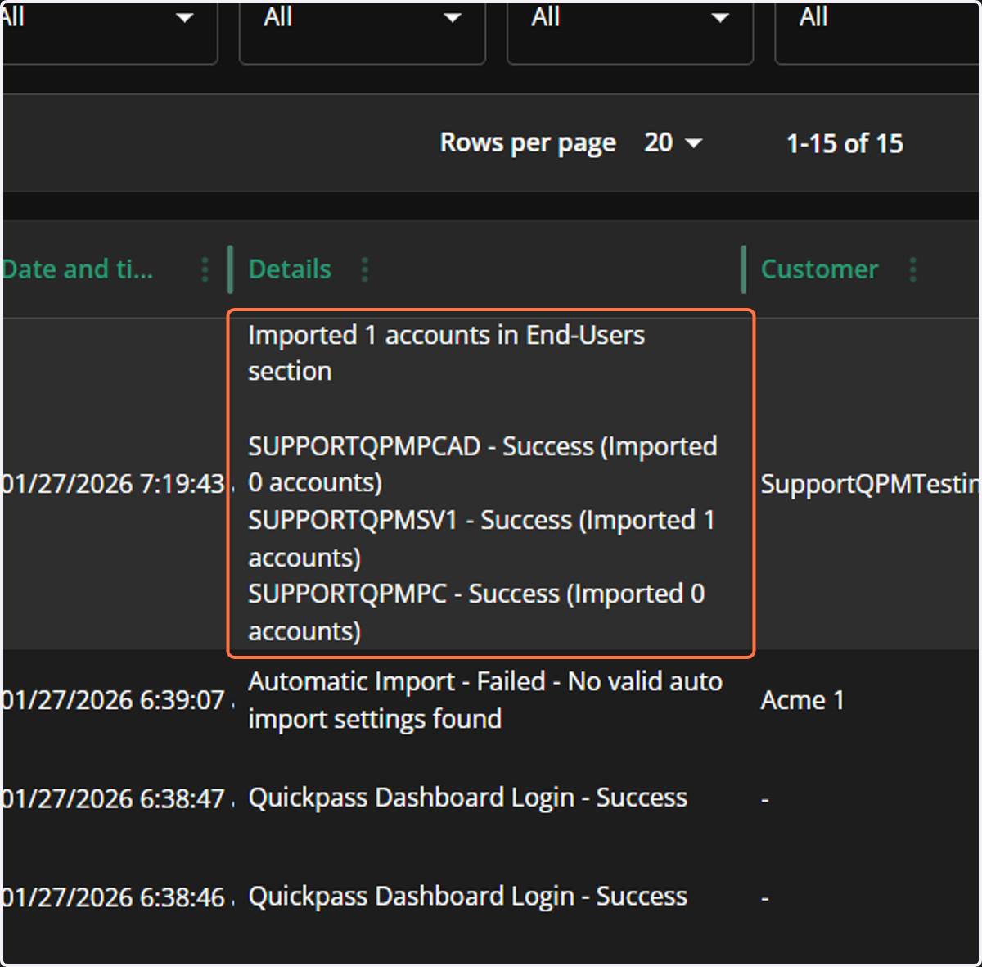The width and height of the screenshot is (982, 967).
Task: Click the 1-15 of 15 pagination text
Action: coord(845,144)
